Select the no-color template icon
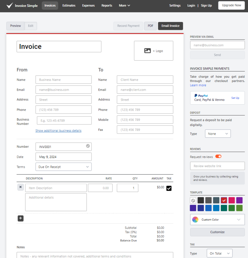248x258 pixels. (x=193, y=200)
